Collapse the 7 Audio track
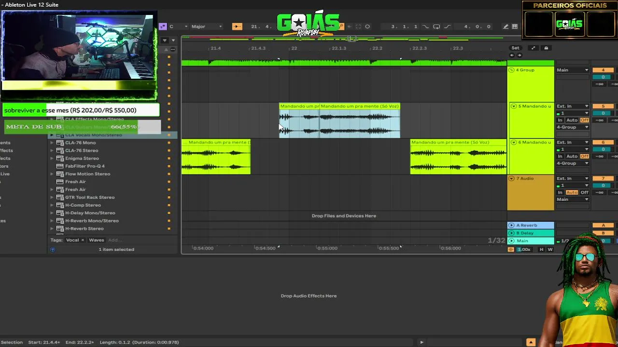Viewport: 618px width, 347px height. coord(511,178)
